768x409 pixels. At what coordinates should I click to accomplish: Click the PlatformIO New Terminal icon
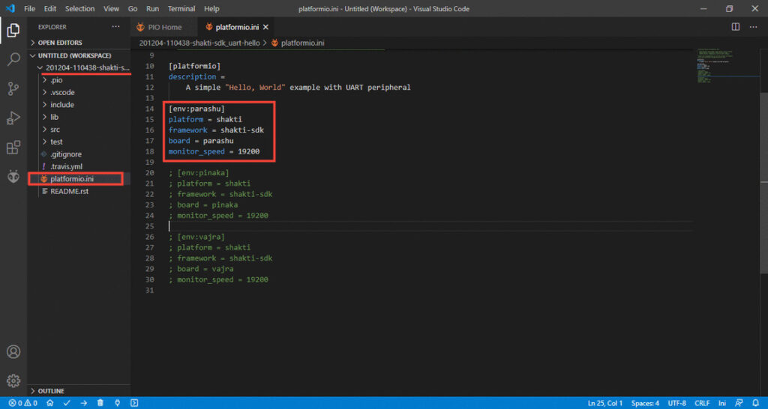click(x=133, y=403)
